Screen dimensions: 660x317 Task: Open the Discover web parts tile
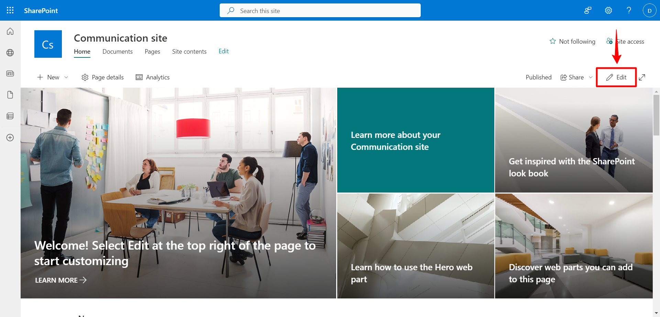574,246
